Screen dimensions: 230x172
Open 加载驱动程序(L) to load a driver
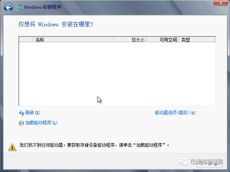[x=41, y=123]
